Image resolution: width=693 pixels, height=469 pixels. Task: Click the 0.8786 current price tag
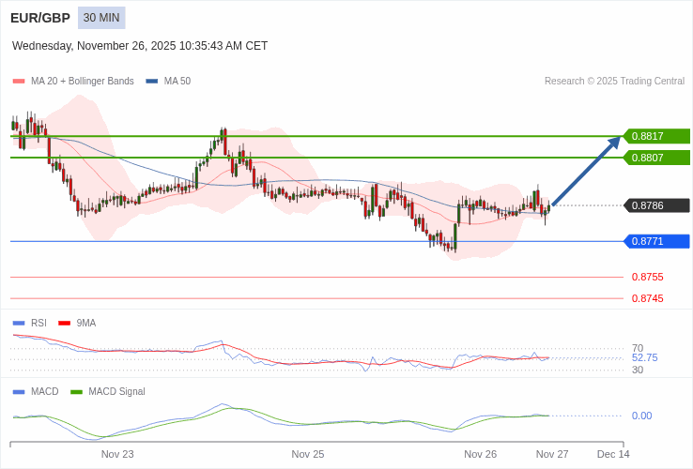tap(656, 205)
